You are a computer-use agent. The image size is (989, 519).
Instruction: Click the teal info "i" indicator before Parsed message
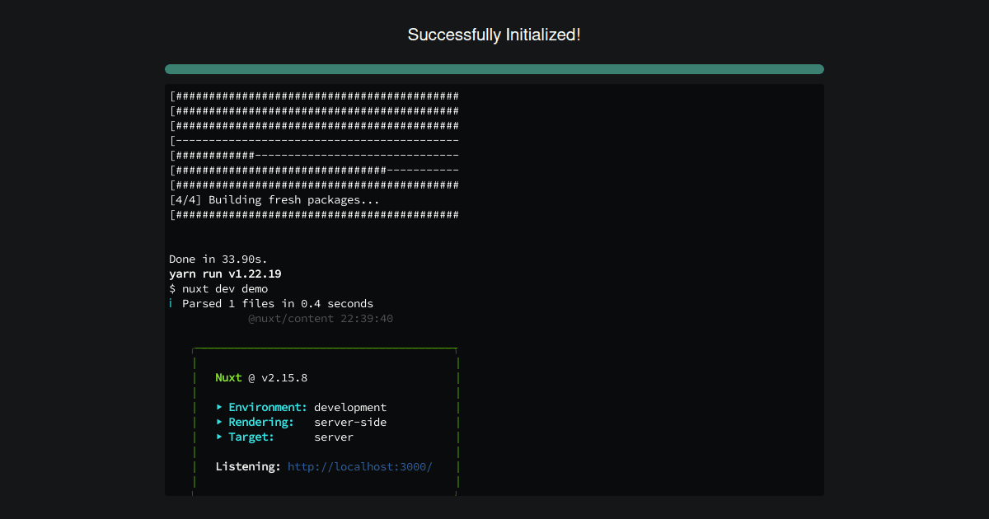point(172,303)
